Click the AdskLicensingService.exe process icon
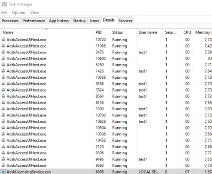Screen dimensions: 212x174 [3, 172]
